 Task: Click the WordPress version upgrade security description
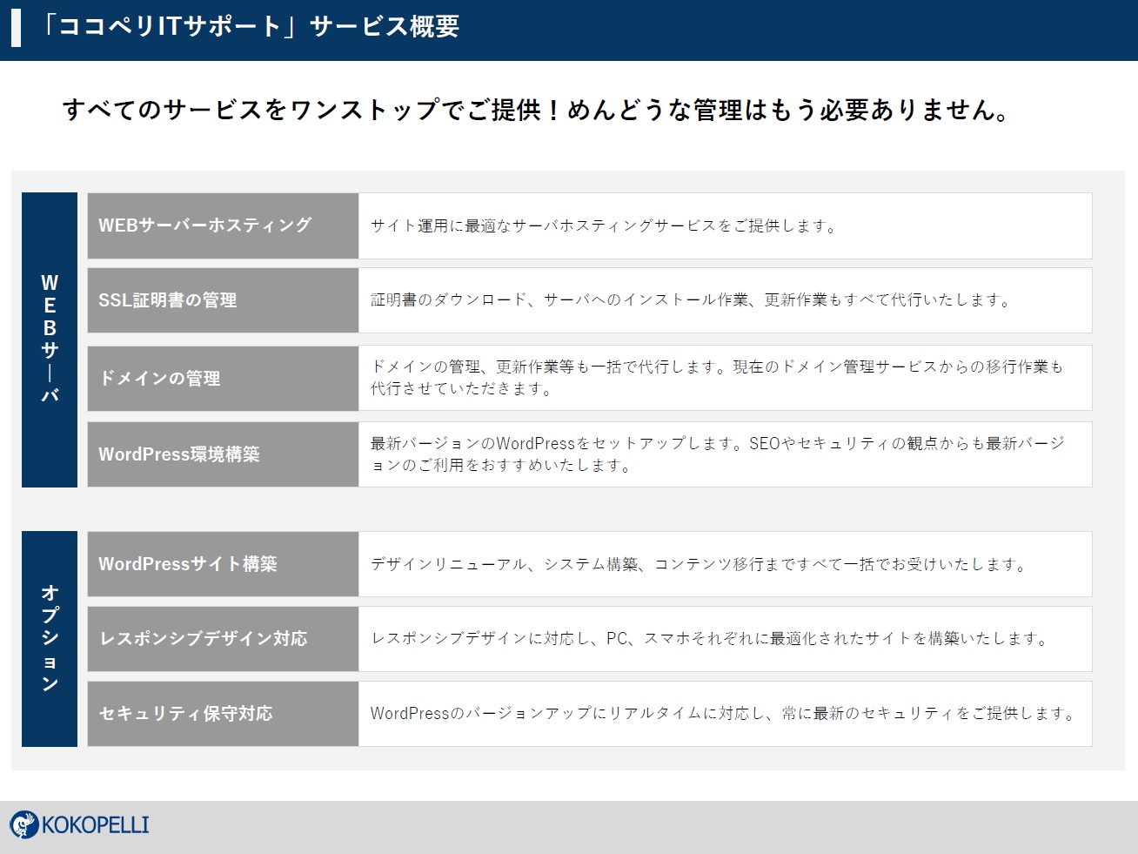(x=724, y=714)
